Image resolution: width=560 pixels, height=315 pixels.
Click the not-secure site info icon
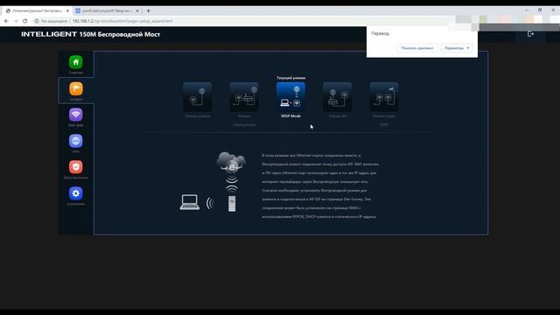coord(37,21)
